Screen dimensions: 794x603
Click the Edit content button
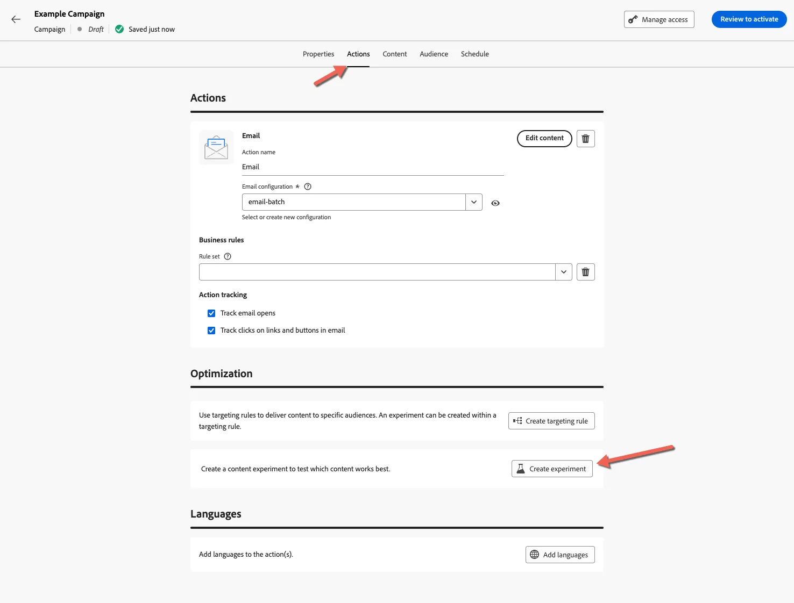coord(544,138)
